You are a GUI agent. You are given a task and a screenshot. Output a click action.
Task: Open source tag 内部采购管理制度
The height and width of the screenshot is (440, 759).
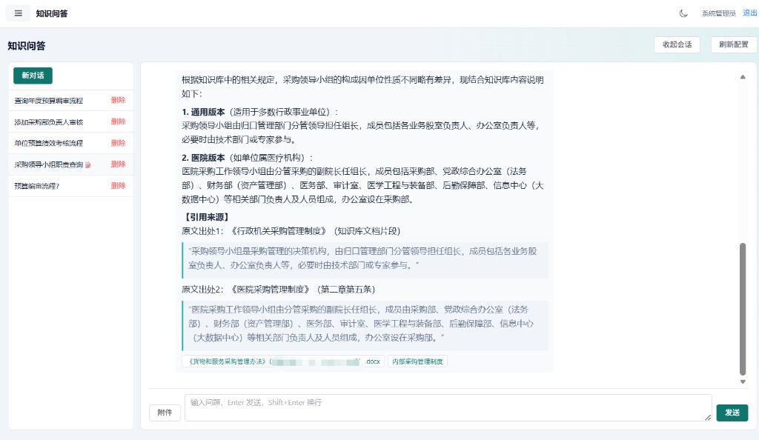click(417, 361)
